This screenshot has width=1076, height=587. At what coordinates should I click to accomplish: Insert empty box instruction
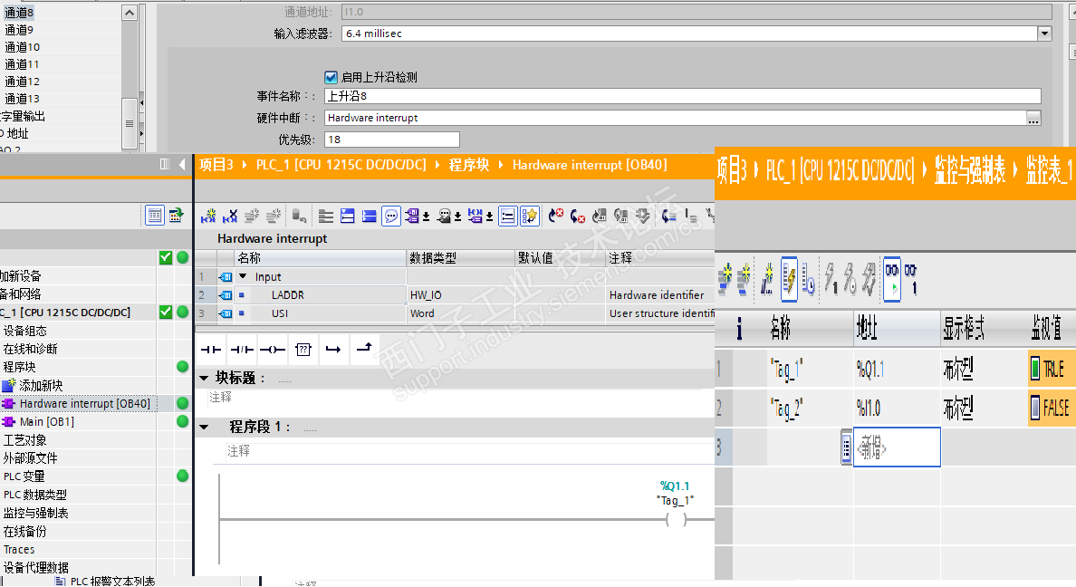(303, 350)
